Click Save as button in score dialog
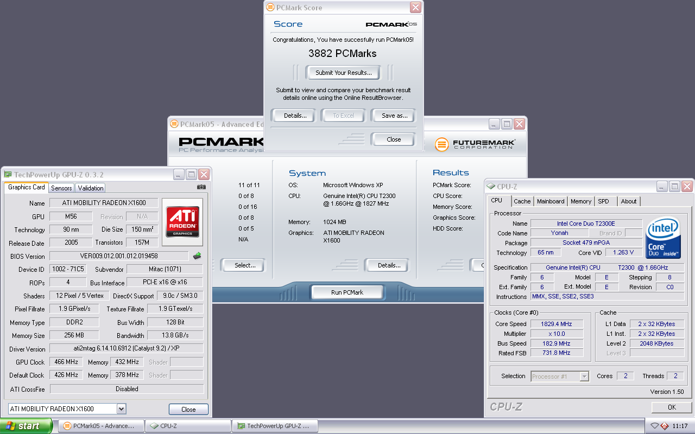695x434 pixels. [395, 116]
